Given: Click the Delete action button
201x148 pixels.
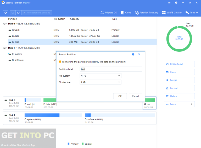Looking at the screenshot, I should click(x=179, y=96).
